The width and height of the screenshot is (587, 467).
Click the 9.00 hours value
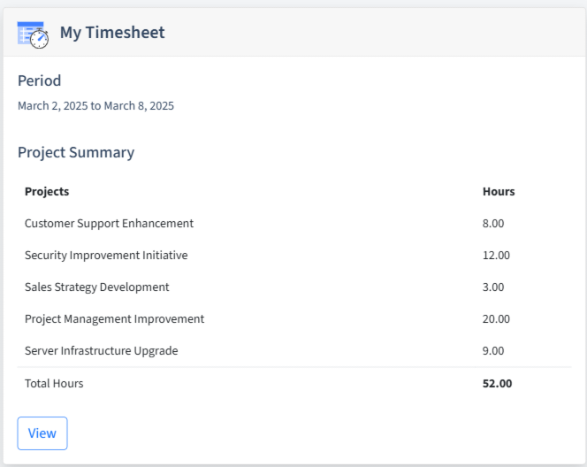[x=493, y=350]
